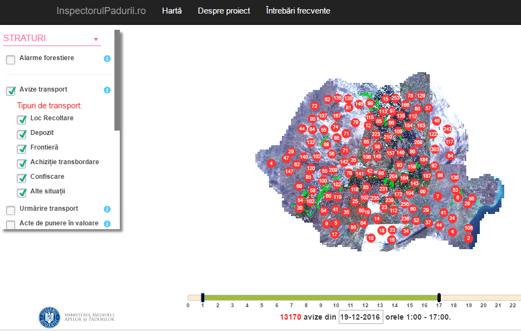Click the InspectorulPadurii.ro brand link
The width and height of the screenshot is (521, 331).
click(101, 11)
